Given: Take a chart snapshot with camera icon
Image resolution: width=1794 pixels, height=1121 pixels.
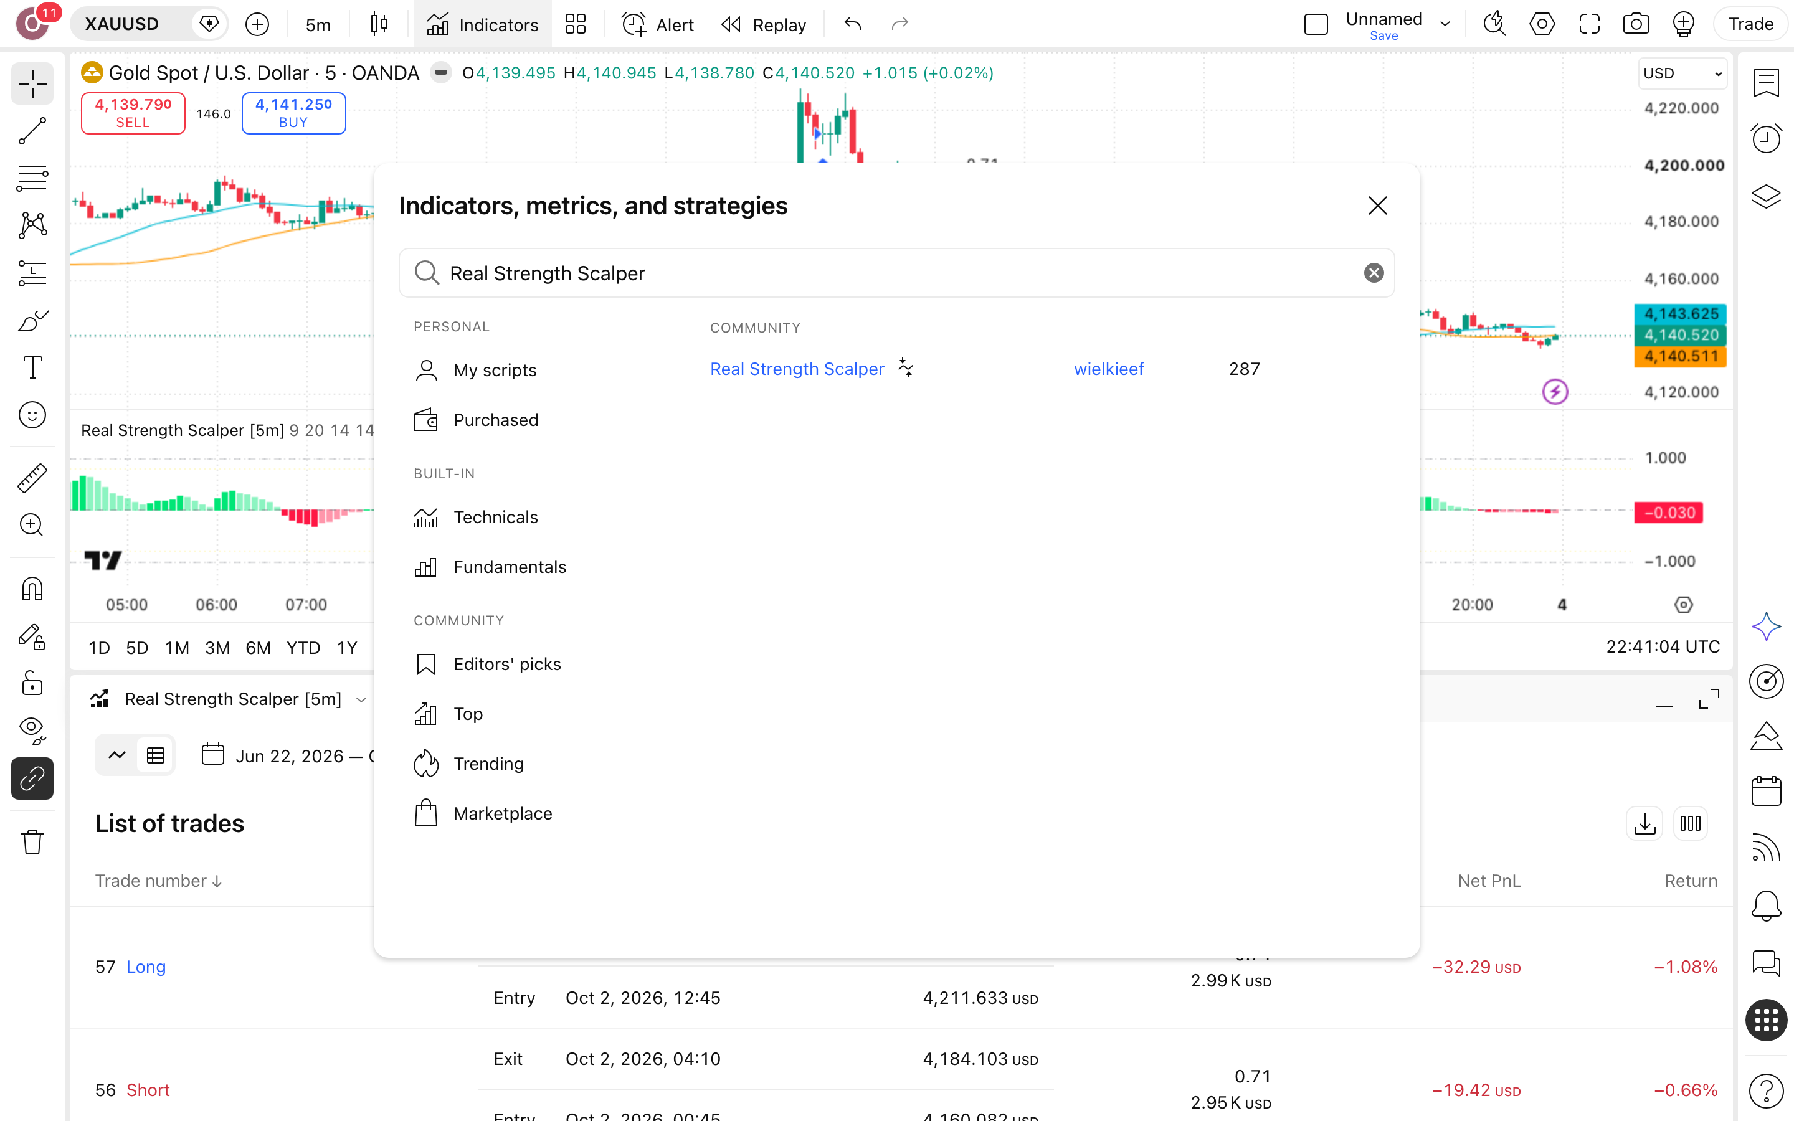Looking at the screenshot, I should point(1635,24).
